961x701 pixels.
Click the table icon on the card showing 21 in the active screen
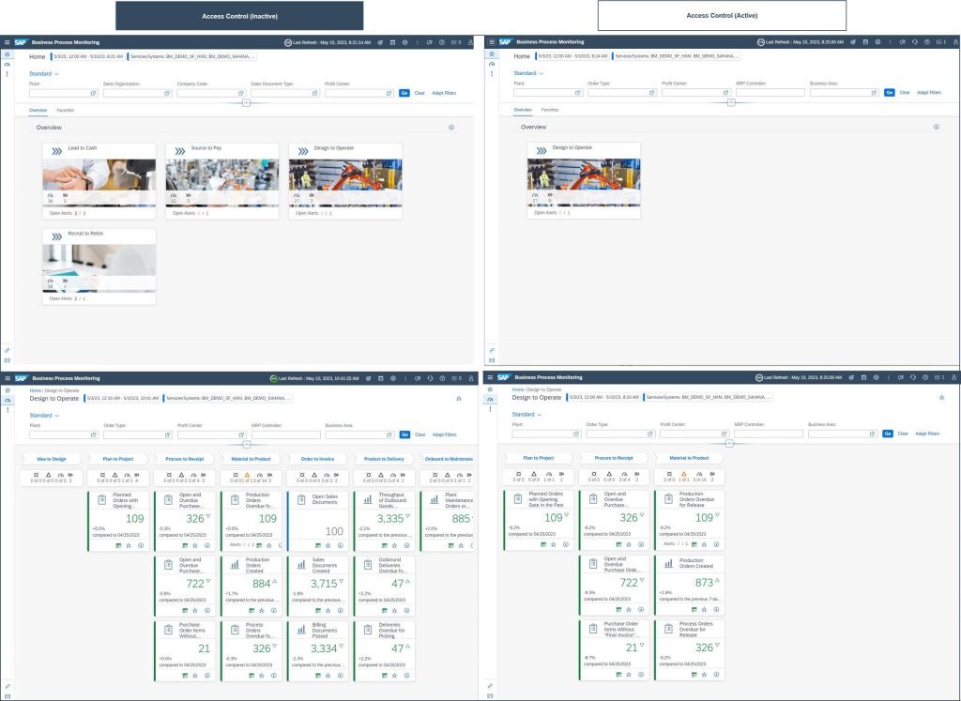point(618,675)
